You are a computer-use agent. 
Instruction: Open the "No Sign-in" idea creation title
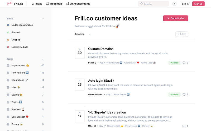coord(107,112)
